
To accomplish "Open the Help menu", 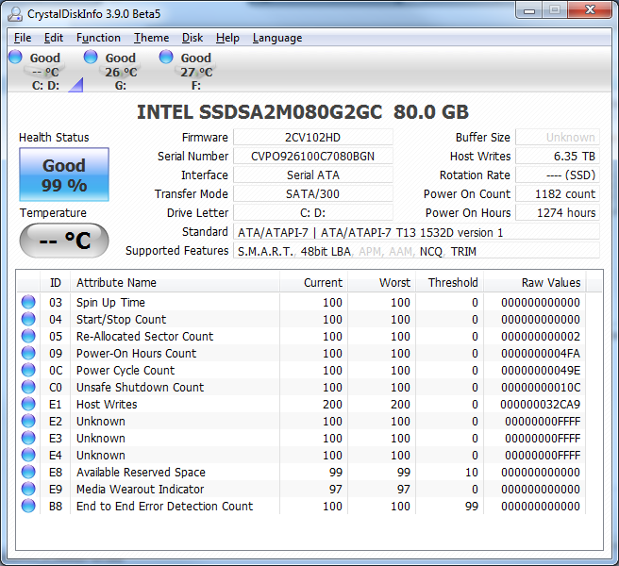I will [x=227, y=38].
